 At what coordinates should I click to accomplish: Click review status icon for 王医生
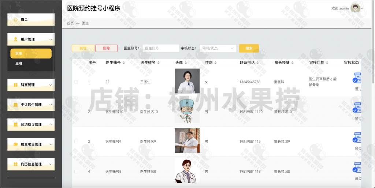[x=357, y=78]
